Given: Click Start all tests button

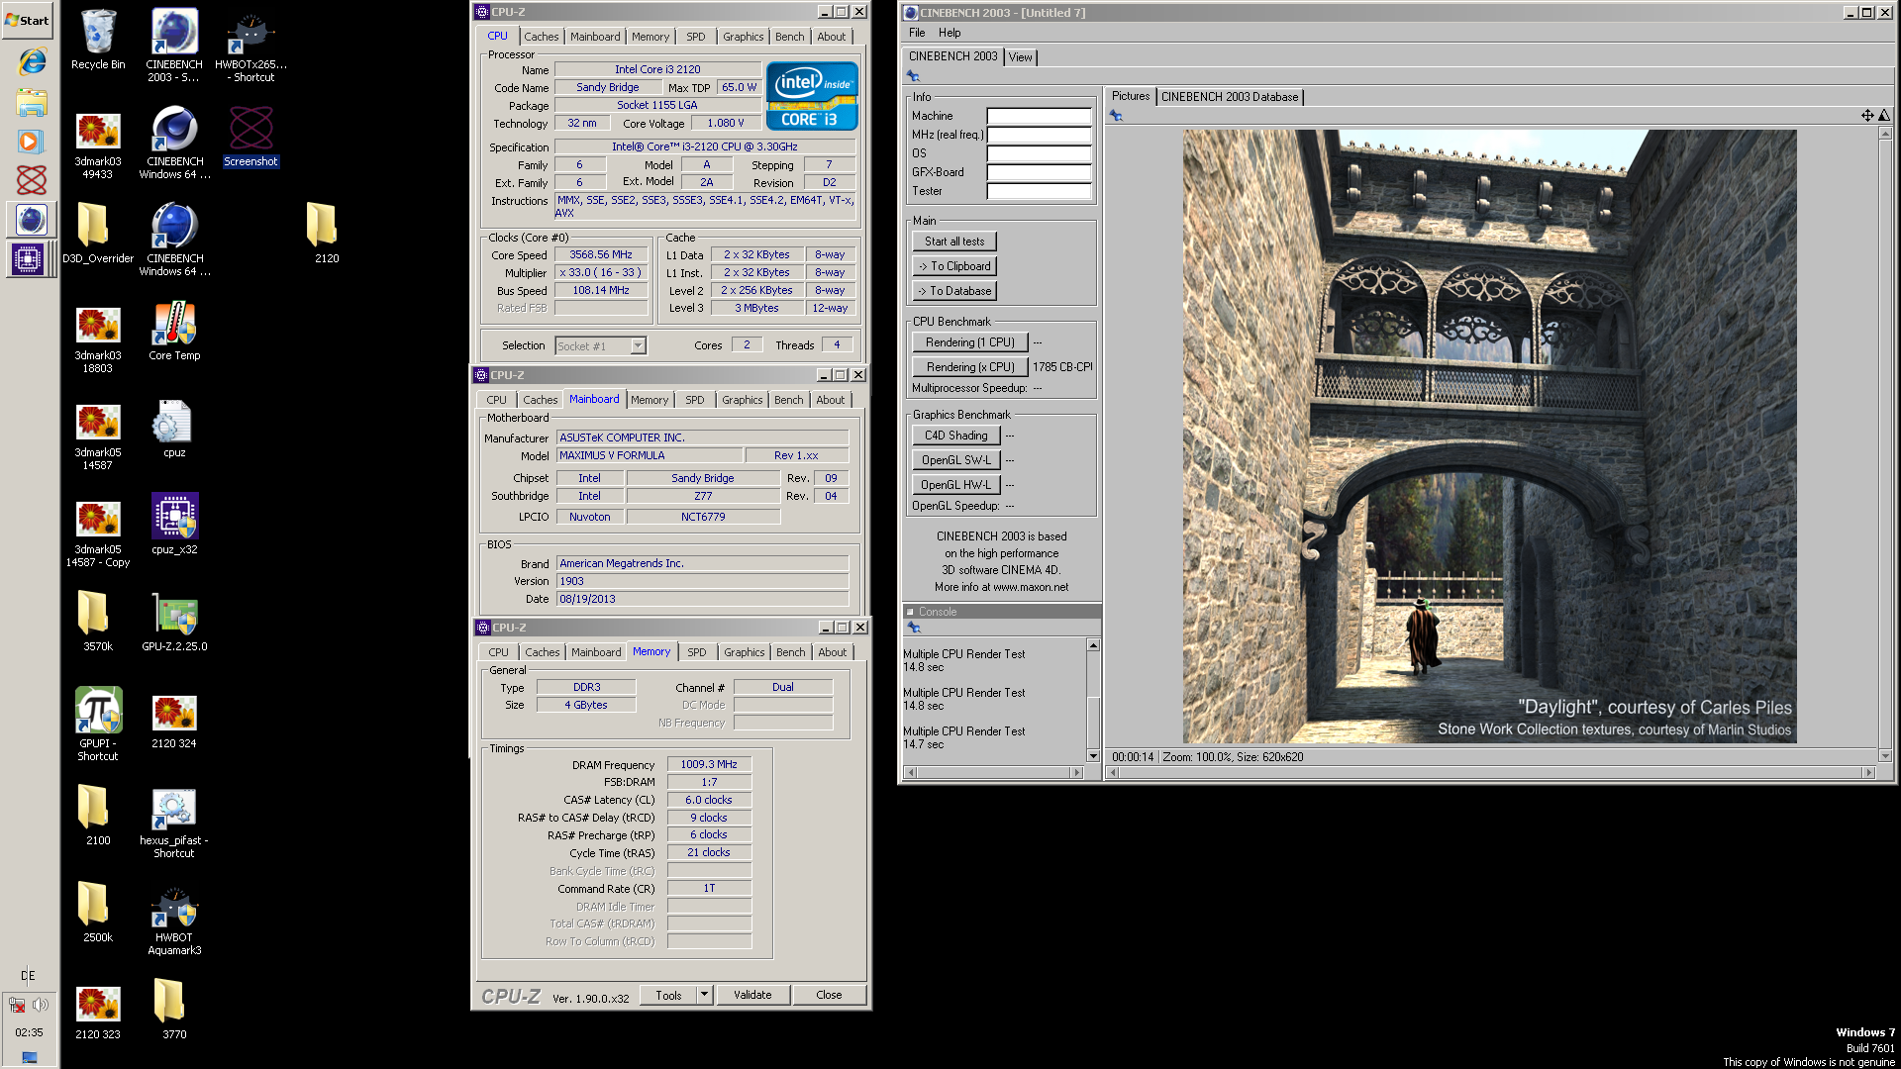Looking at the screenshot, I should click(954, 242).
